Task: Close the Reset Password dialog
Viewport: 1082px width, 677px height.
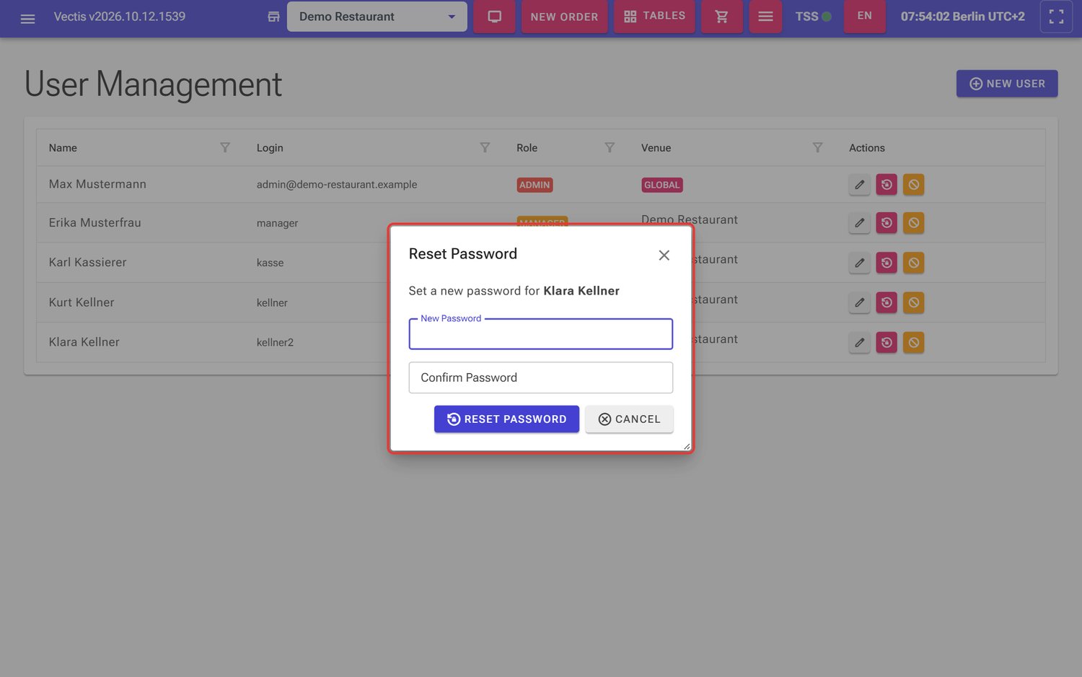Action: click(664, 255)
